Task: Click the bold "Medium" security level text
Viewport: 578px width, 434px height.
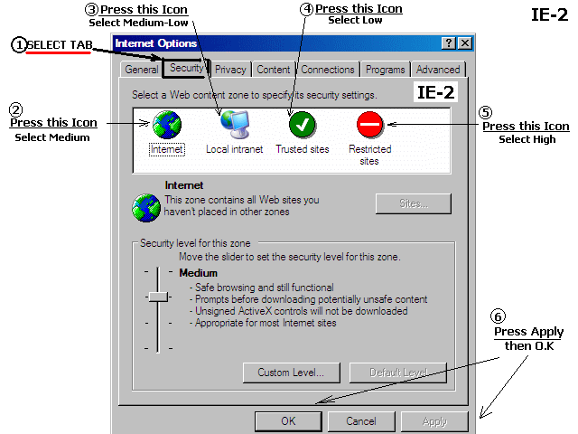Action: tap(199, 273)
